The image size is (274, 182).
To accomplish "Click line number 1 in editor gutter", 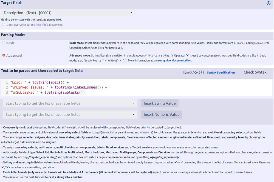I will [7, 82].
